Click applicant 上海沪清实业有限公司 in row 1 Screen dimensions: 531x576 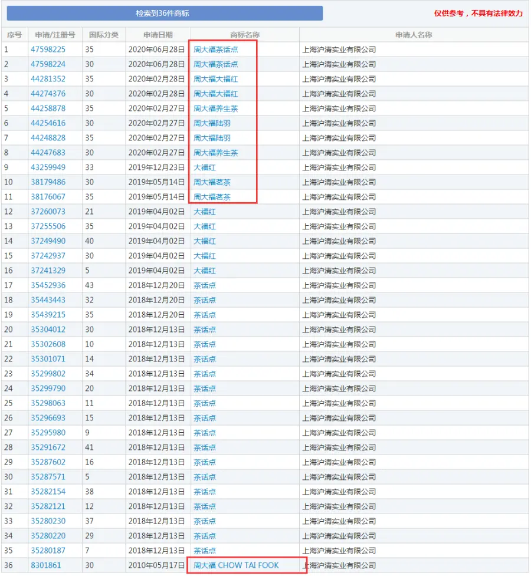click(339, 50)
